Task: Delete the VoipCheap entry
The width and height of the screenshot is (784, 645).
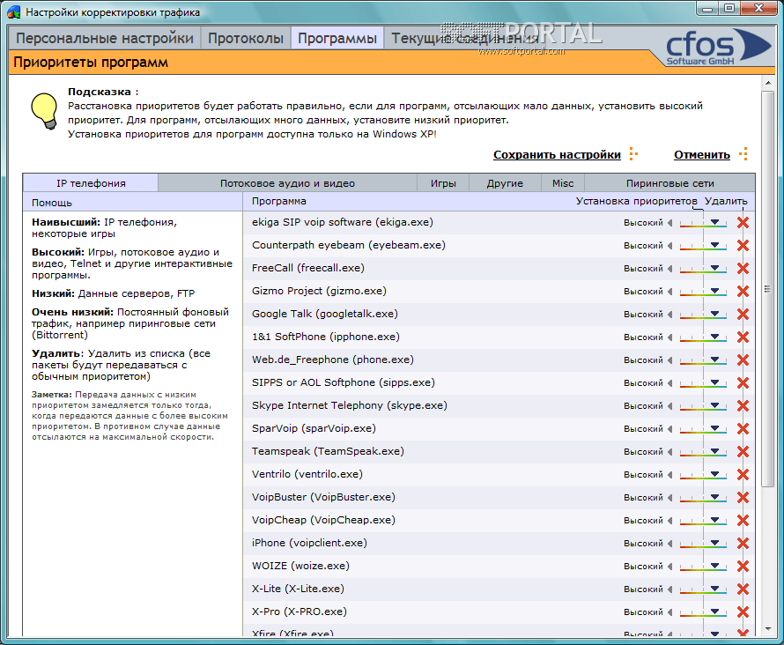Action: 743,521
